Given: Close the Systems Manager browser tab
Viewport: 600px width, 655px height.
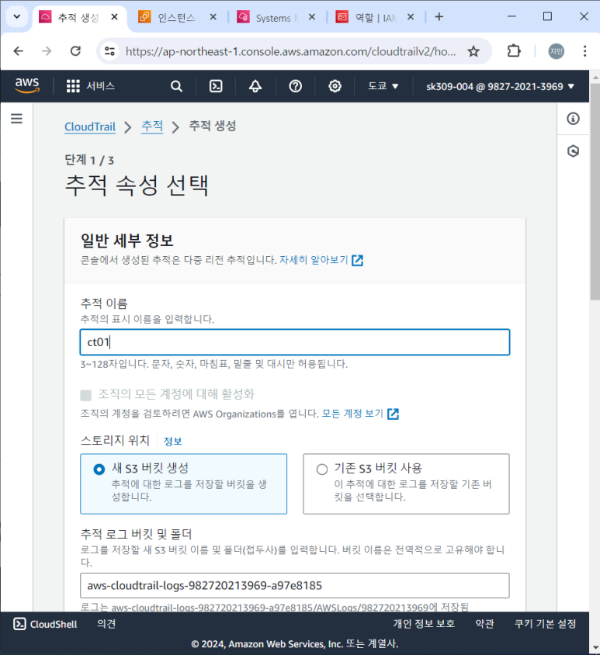Looking at the screenshot, I should (x=312, y=17).
